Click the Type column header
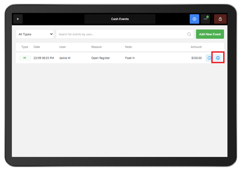 click(x=25, y=47)
